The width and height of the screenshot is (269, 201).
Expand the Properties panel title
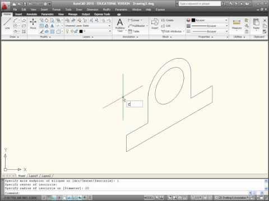(206, 37)
